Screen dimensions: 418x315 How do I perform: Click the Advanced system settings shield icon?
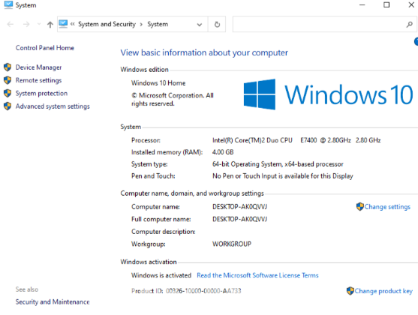pyautogui.click(x=8, y=106)
